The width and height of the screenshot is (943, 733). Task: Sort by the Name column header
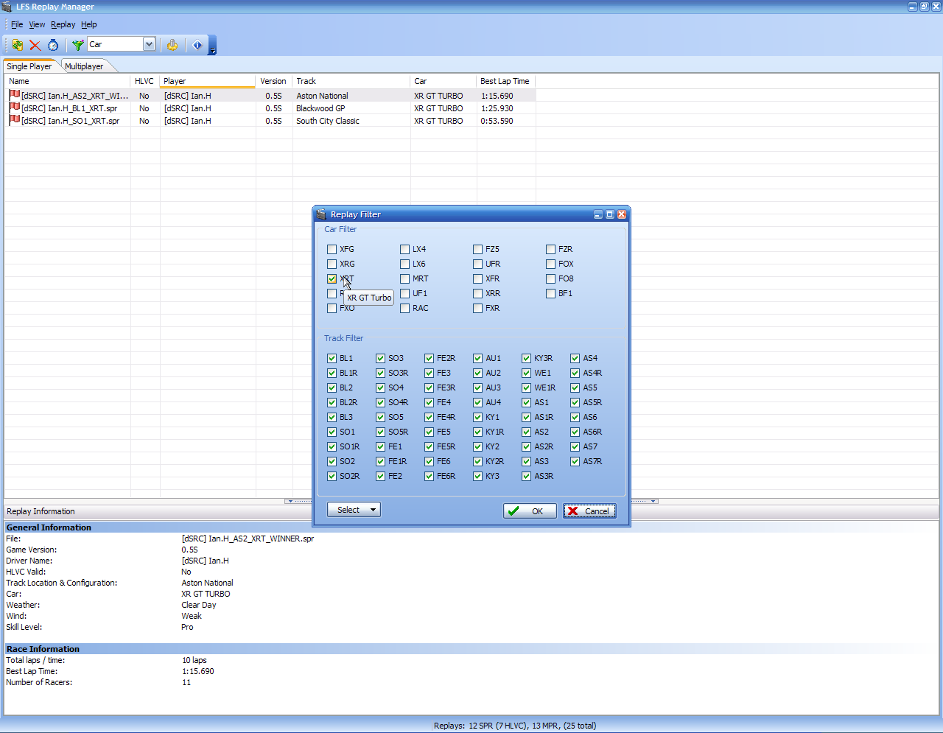click(x=68, y=81)
